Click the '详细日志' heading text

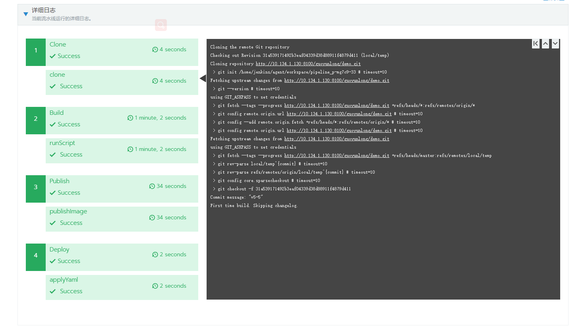[44, 10]
